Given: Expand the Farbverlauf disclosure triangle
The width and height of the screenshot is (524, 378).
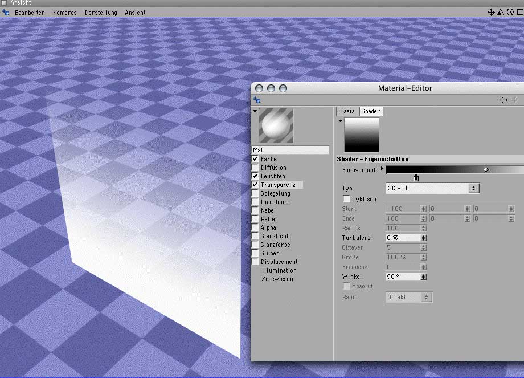Looking at the screenshot, I should click(x=382, y=169).
